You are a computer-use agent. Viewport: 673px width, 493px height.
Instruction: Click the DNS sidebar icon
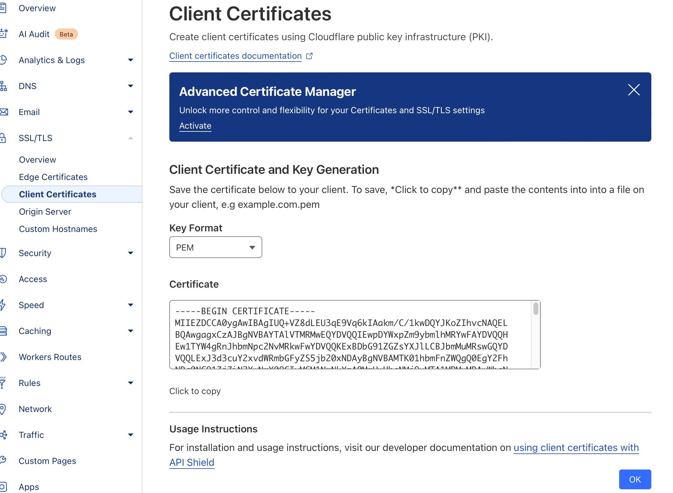(x=3, y=86)
